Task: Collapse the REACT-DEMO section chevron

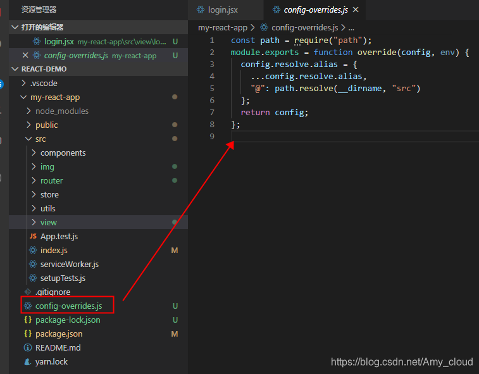Action: coord(15,69)
